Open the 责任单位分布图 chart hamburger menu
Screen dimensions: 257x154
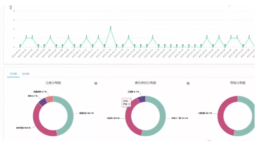188,83
